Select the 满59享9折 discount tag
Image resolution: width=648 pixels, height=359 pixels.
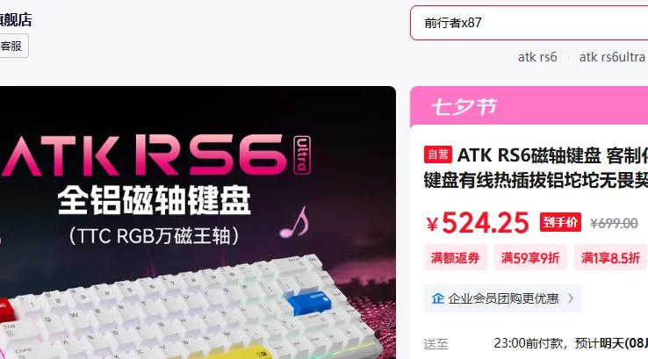530,257
